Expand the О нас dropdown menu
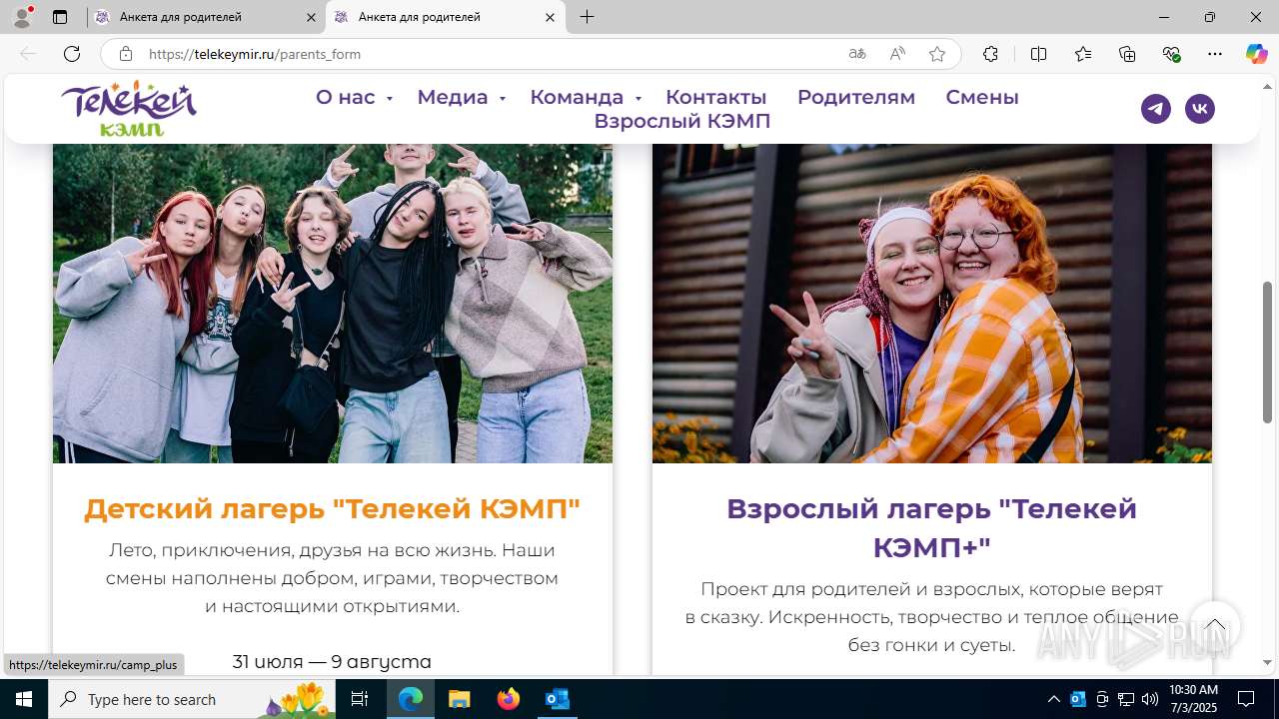The width and height of the screenshot is (1279, 719). click(x=354, y=97)
